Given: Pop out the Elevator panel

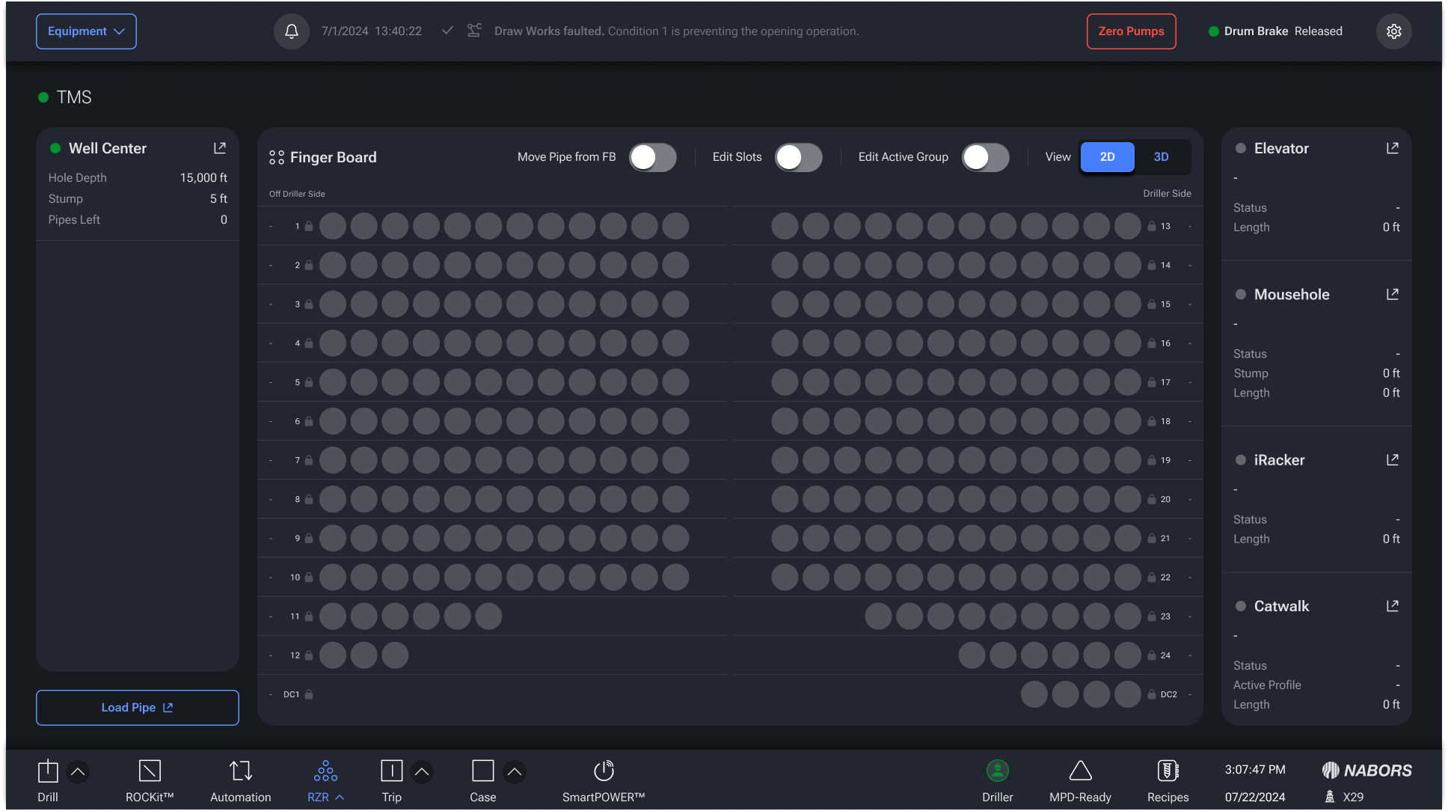Looking at the screenshot, I should click(1393, 148).
